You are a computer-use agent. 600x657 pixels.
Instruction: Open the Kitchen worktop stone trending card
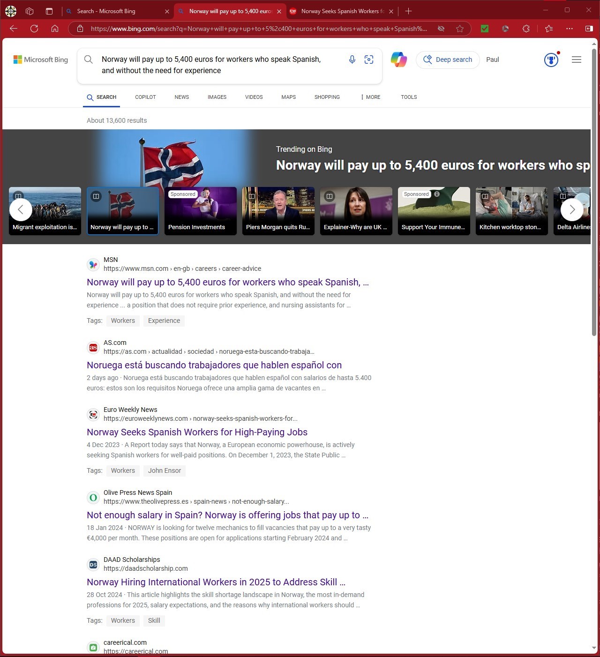[x=512, y=211]
